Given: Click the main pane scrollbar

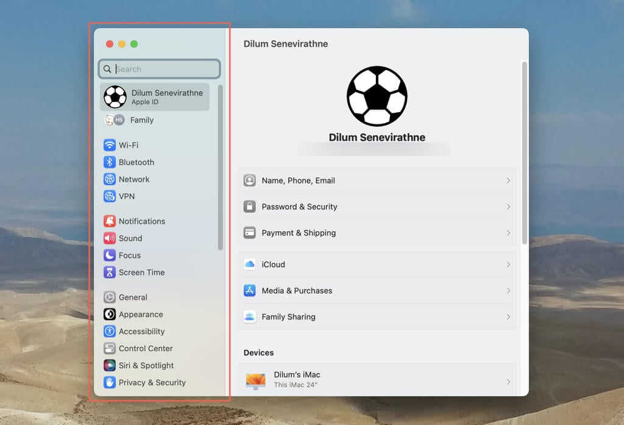Looking at the screenshot, I should click(x=525, y=152).
